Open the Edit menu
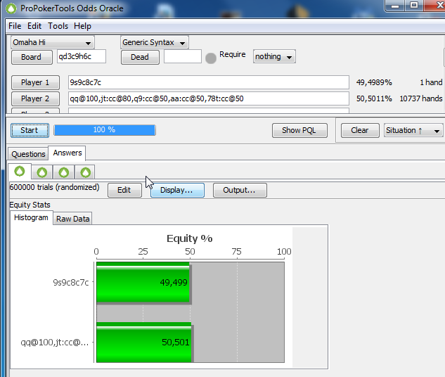The height and width of the screenshot is (377, 445). [x=34, y=26]
